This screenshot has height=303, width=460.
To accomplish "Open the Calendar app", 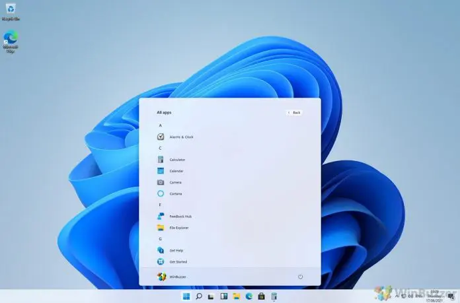I will click(x=176, y=171).
